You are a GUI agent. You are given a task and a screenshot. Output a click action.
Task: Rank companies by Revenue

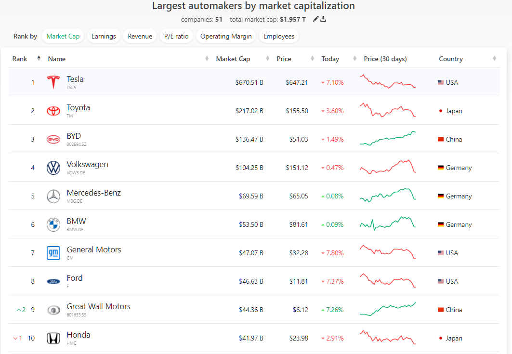coord(140,36)
